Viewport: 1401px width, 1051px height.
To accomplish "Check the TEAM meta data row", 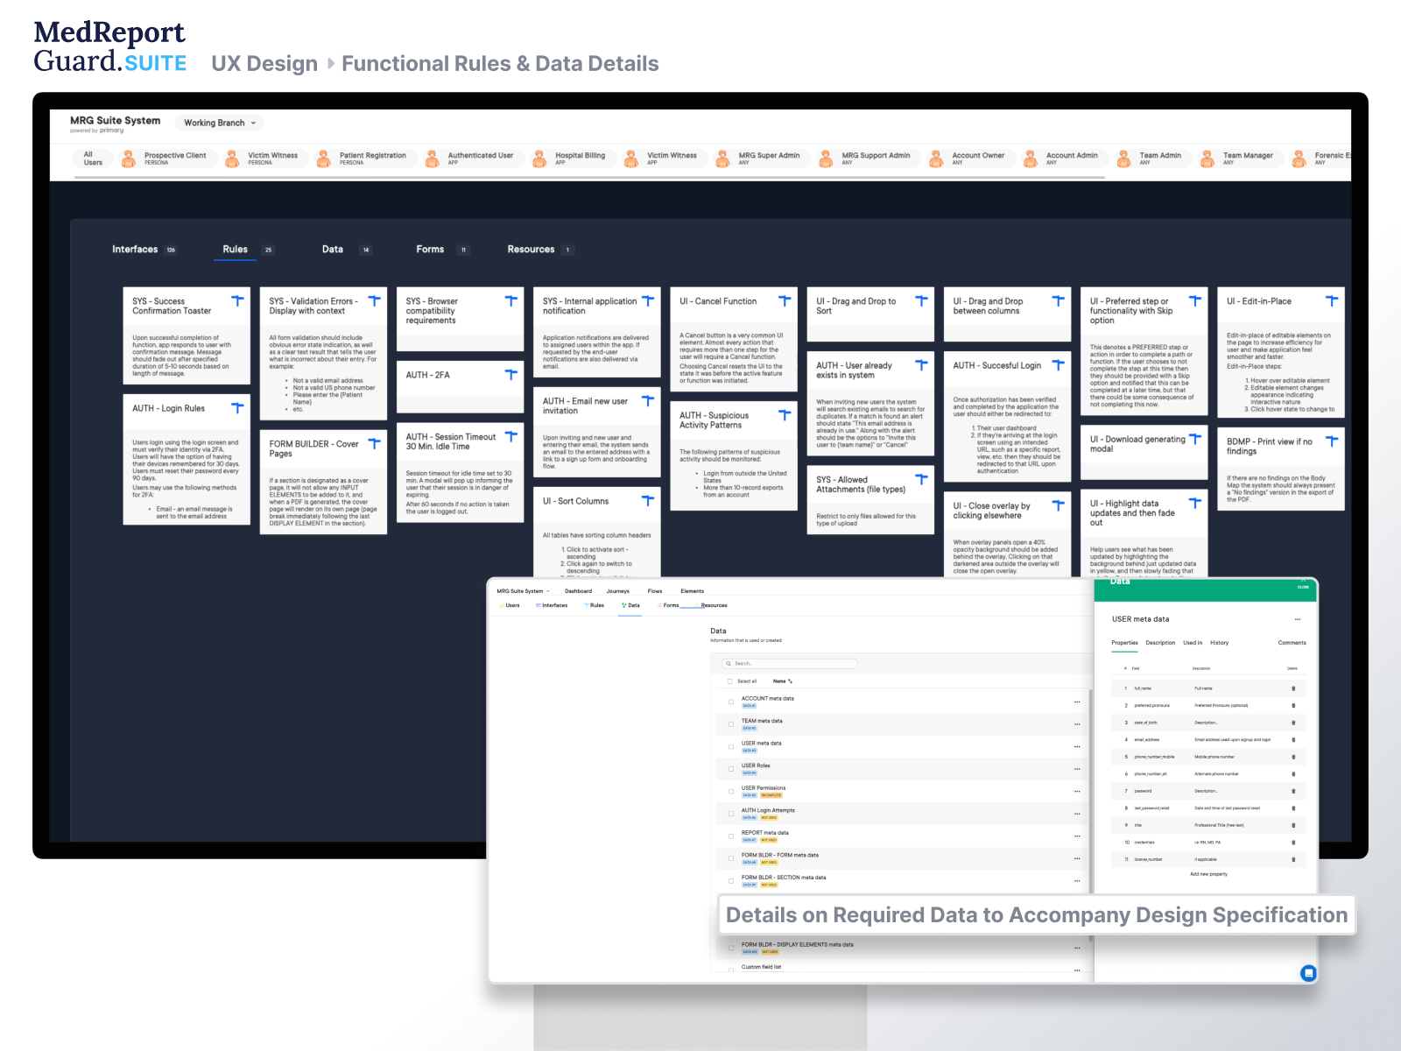I will tap(732, 724).
